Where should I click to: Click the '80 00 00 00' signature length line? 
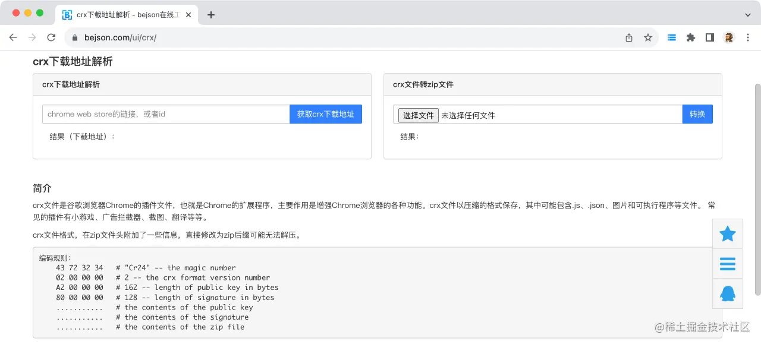[x=165, y=298]
